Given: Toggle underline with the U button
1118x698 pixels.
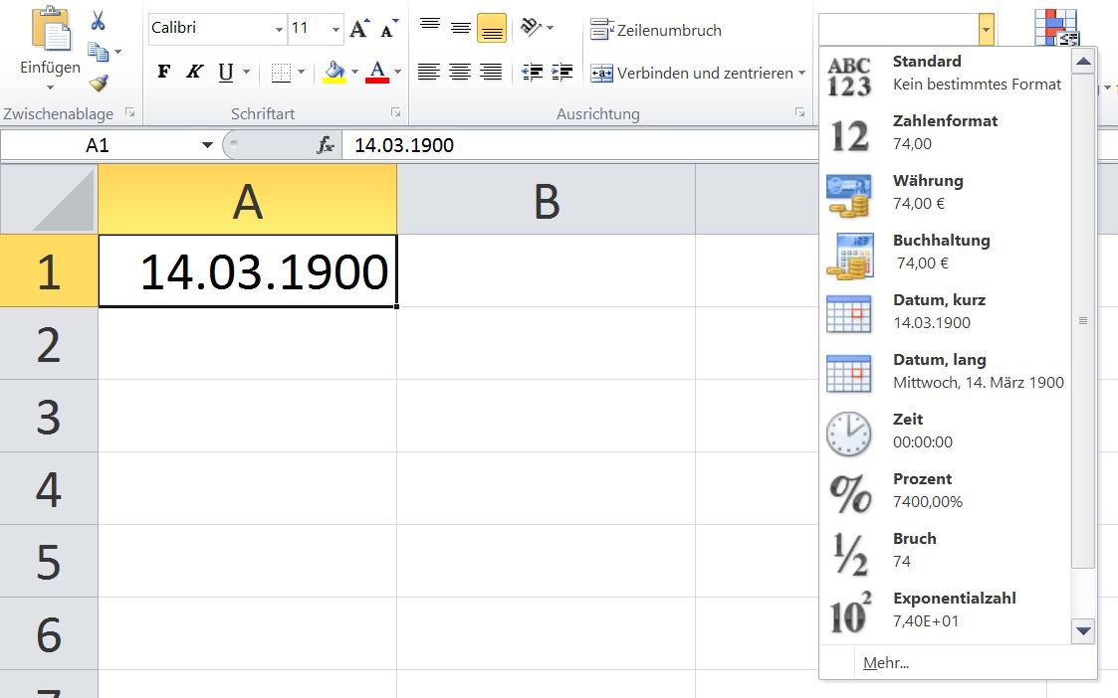Looking at the screenshot, I should (226, 72).
